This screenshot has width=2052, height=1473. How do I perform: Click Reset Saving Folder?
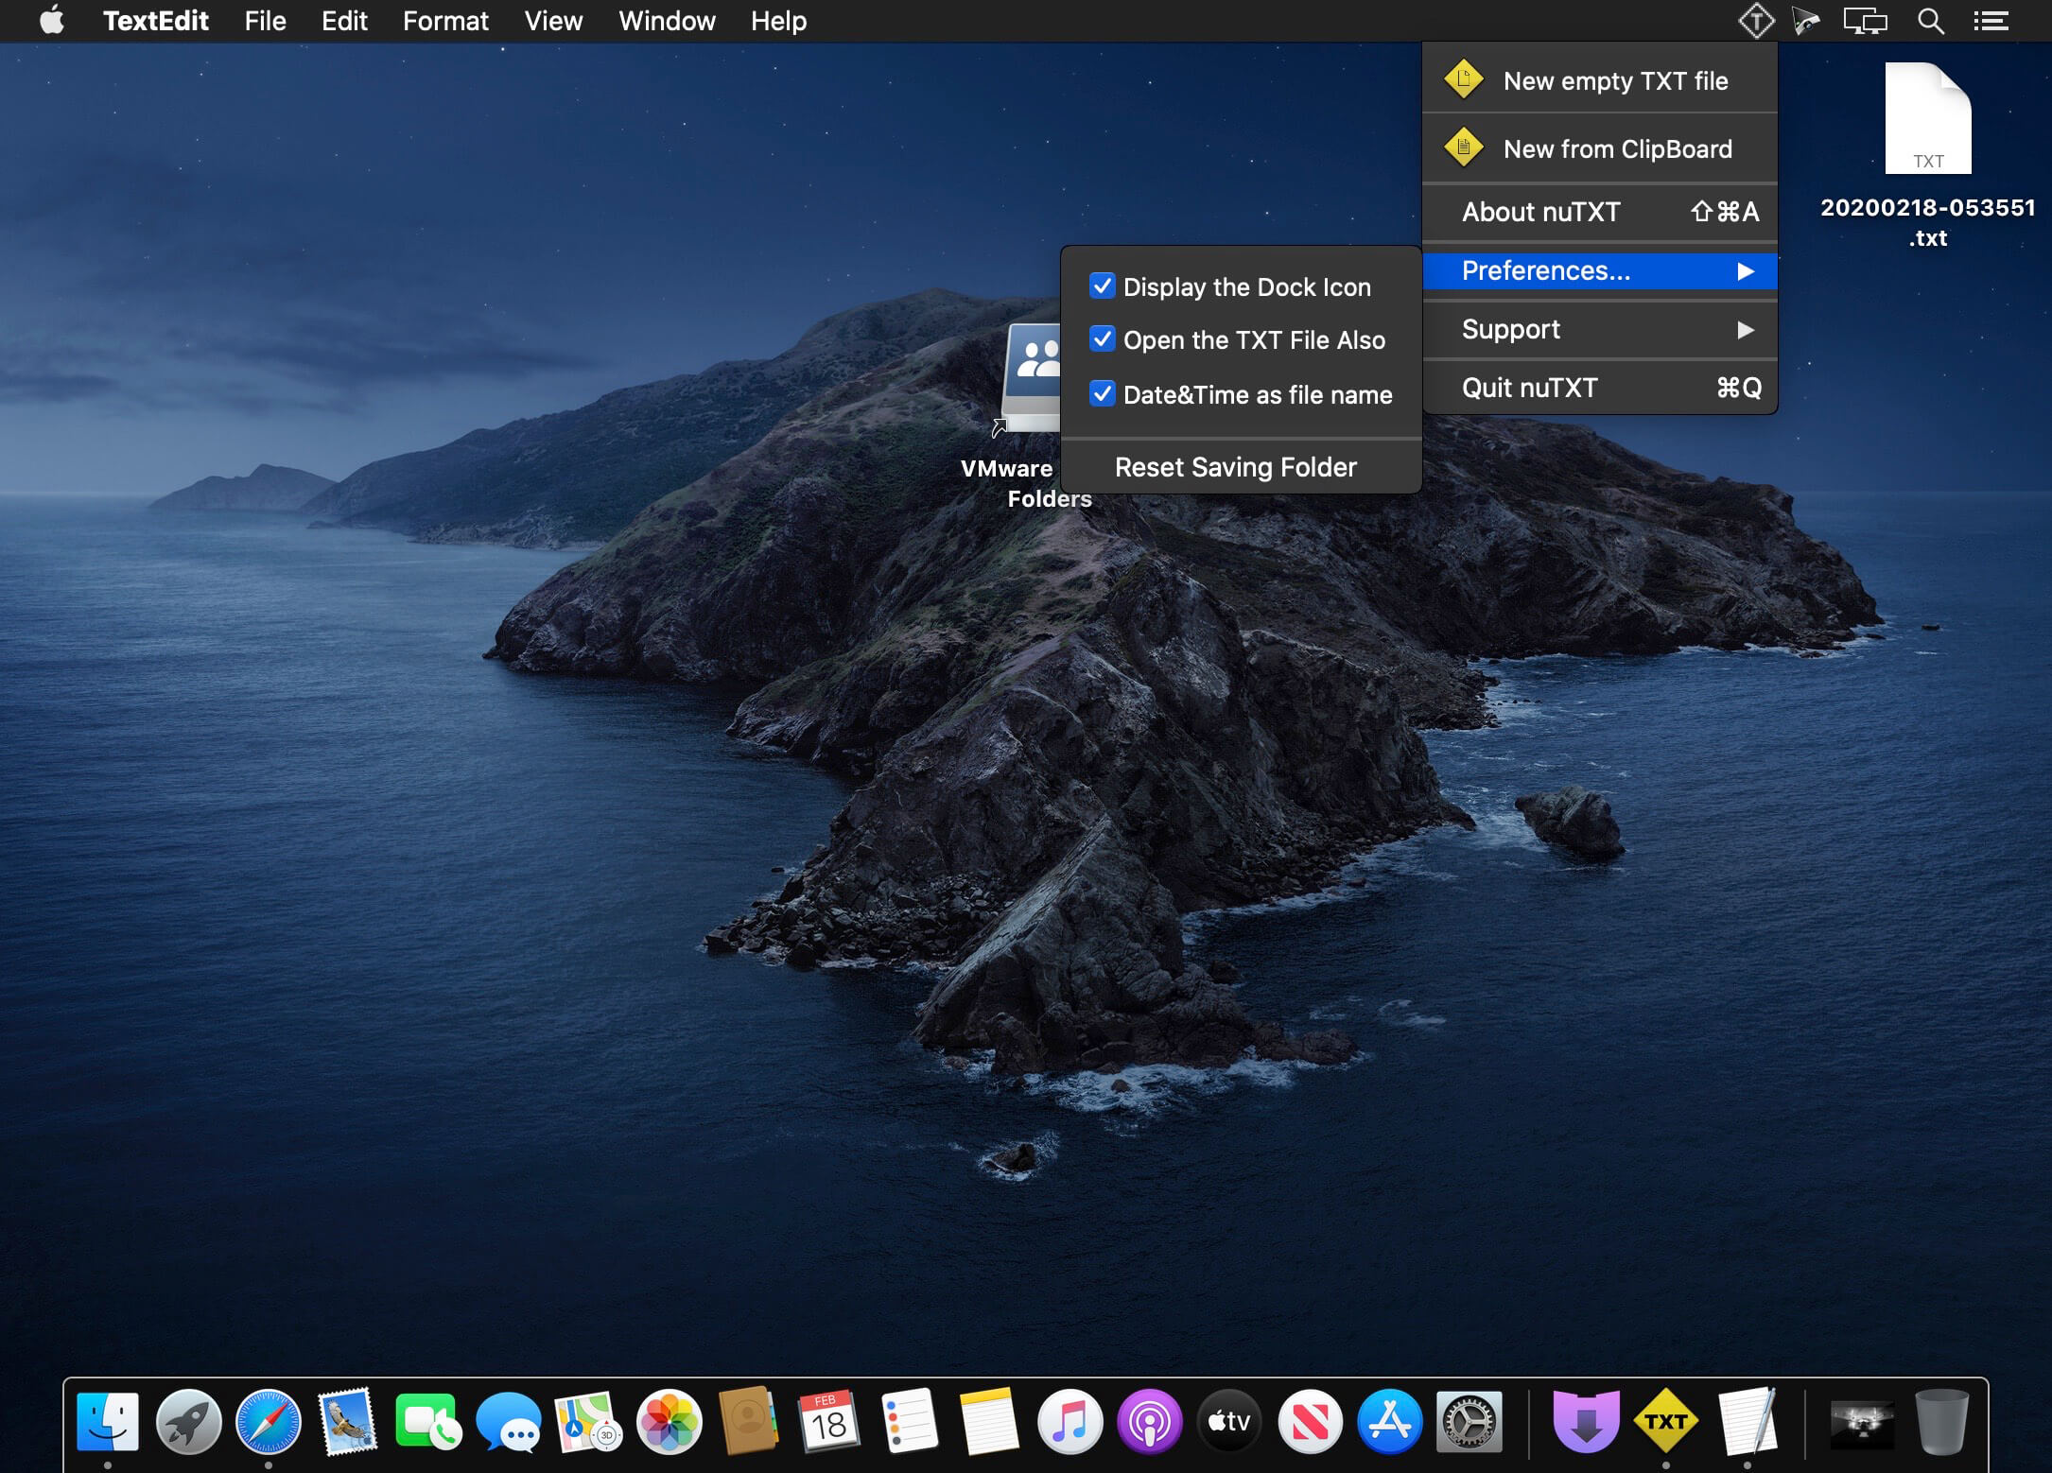click(1235, 467)
